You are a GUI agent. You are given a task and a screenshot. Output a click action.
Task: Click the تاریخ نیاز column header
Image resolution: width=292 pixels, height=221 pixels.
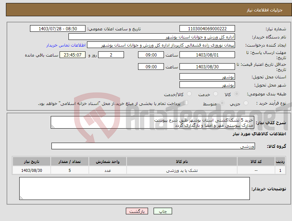(31, 161)
